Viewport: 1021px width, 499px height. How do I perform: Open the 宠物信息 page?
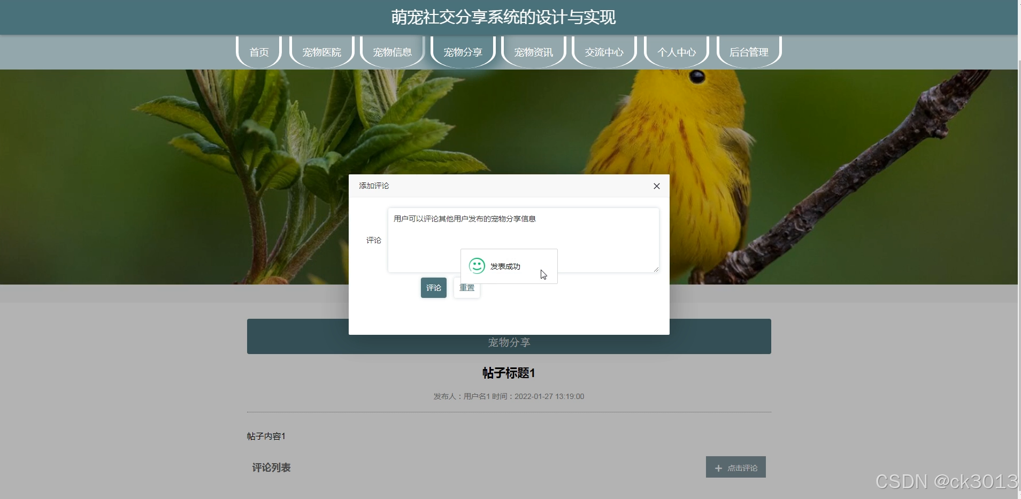(392, 52)
